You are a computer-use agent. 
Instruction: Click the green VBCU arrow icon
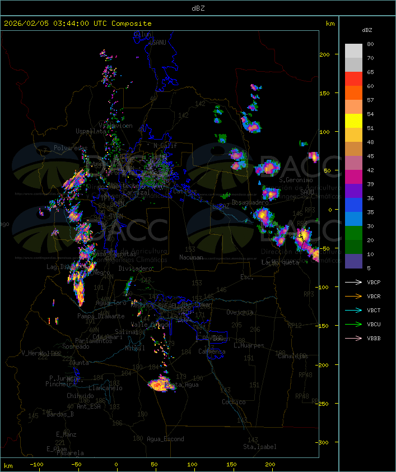click(353, 324)
